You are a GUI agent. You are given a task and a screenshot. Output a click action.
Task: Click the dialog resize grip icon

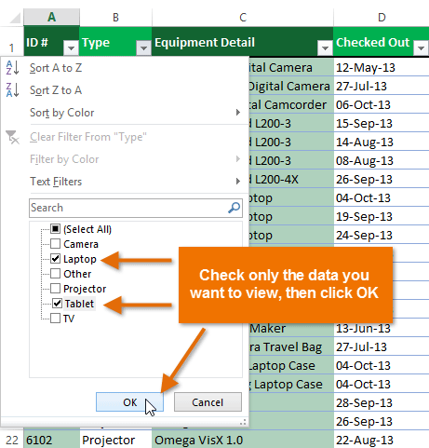[243, 422]
